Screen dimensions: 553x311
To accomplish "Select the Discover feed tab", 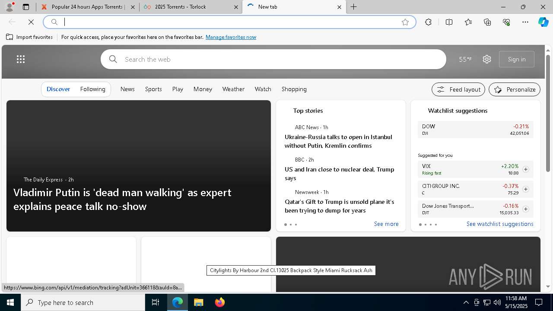I will [58, 89].
